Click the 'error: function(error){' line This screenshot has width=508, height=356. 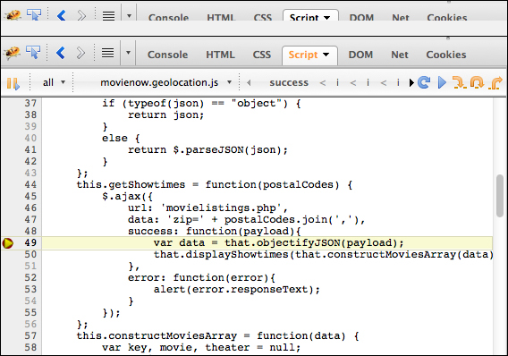click(x=201, y=277)
